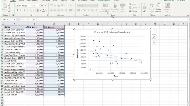This screenshot has height=106, width=190.
Task: Open the Page Layout tab
Action: (33, 0)
